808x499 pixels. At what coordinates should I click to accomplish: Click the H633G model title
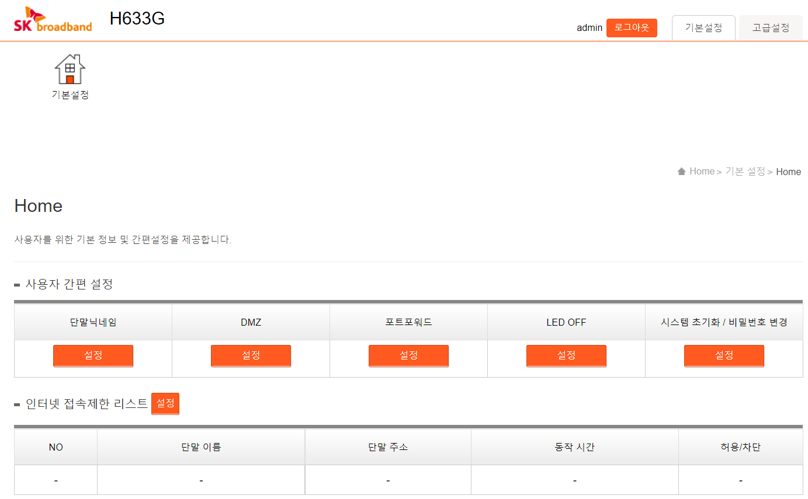(137, 19)
